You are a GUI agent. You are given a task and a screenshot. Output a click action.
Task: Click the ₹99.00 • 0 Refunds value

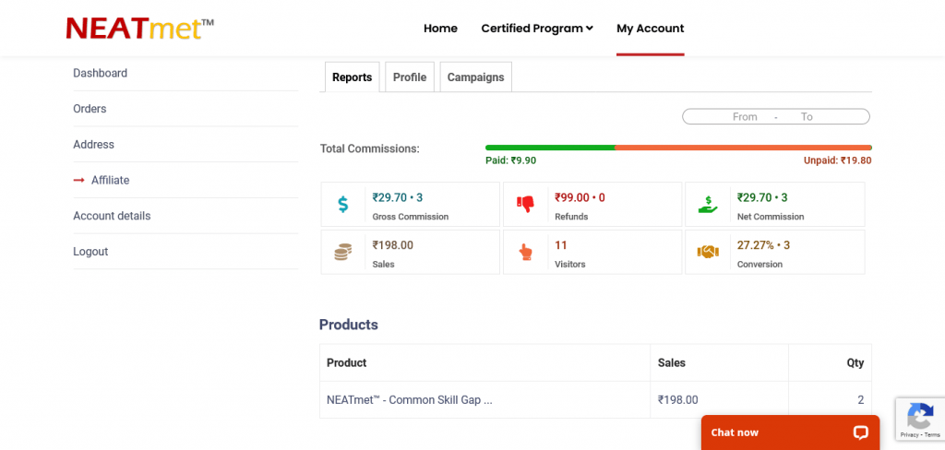click(x=580, y=197)
